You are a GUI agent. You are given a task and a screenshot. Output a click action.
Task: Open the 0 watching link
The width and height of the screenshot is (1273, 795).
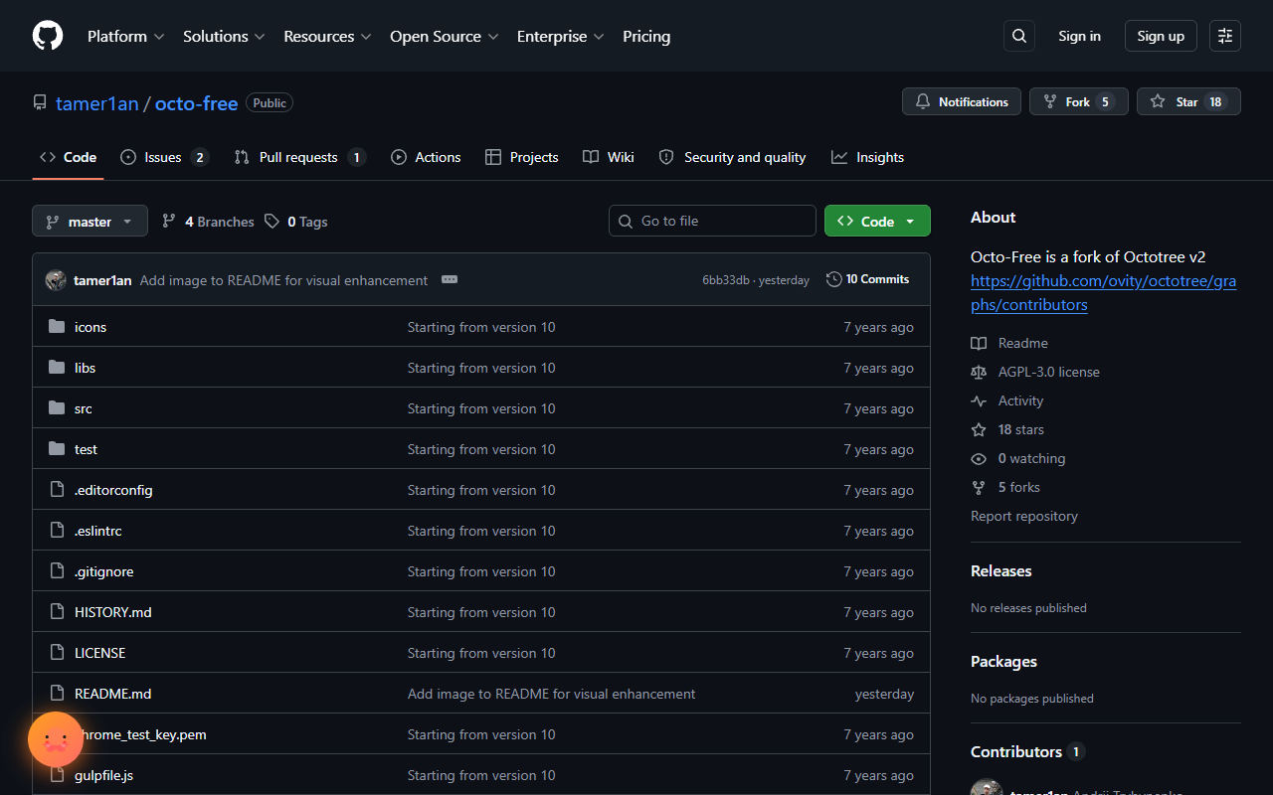(1018, 458)
